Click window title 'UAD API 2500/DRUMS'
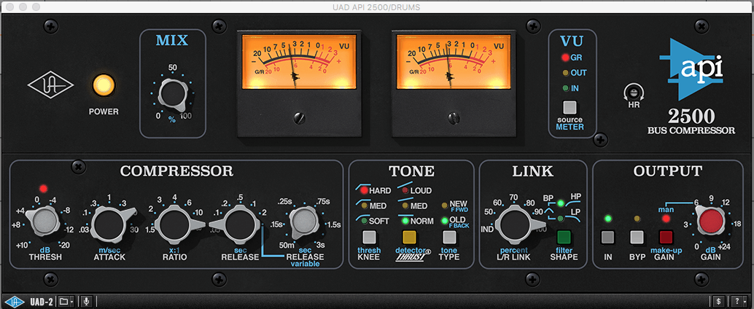Viewport: 754px width, 309px height. pos(376,7)
